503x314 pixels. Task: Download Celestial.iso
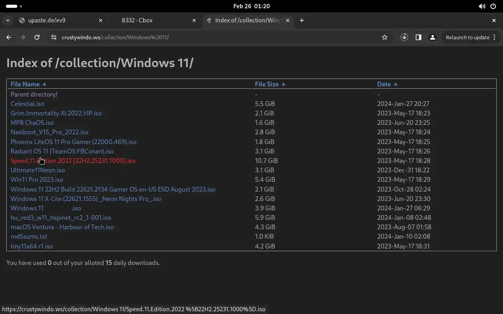click(28, 104)
